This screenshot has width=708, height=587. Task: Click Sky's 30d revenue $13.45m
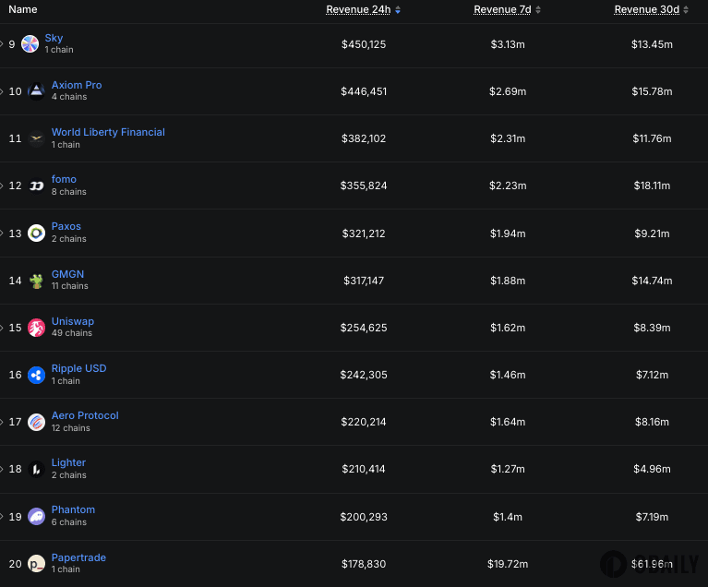point(652,44)
